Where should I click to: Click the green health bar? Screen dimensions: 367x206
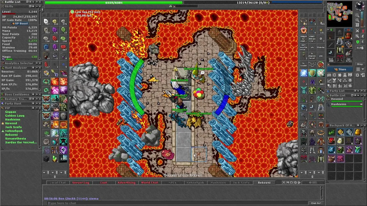click(114, 3)
